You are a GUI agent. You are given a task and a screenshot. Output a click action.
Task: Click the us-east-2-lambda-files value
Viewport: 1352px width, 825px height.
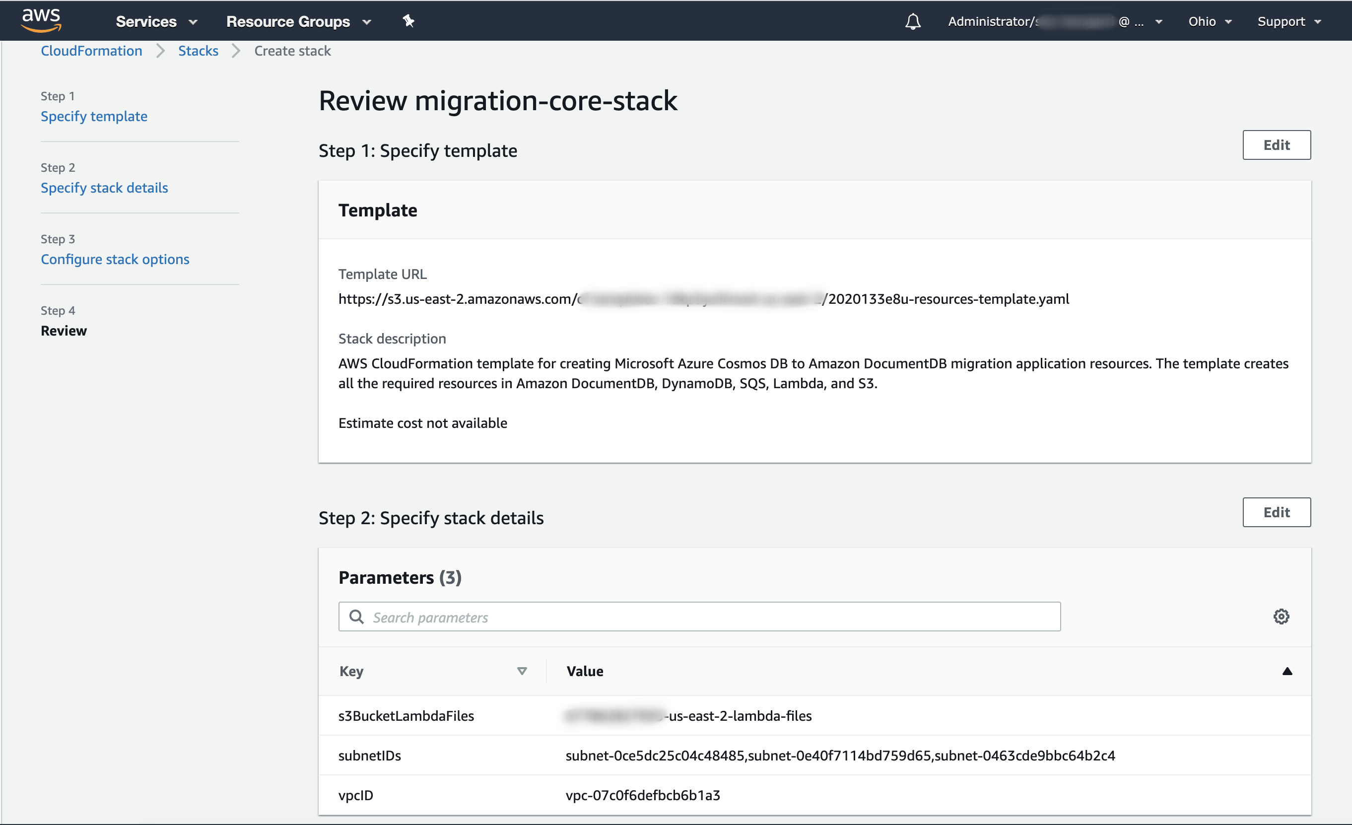688,716
